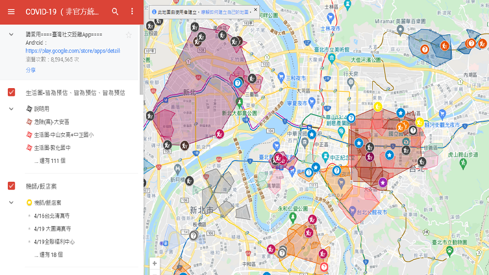Close the map info banner with X
489x275 pixels.
[256, 10]
